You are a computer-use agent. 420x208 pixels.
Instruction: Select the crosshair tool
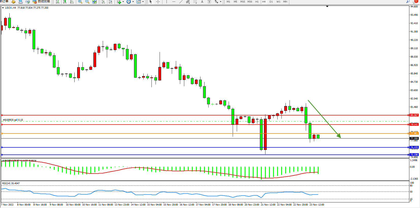tap(158, 2)
